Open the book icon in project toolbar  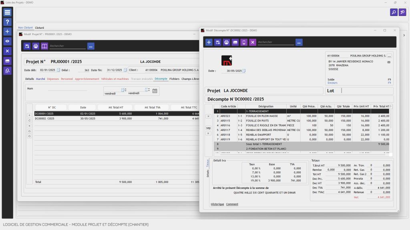tap(44, 46)
